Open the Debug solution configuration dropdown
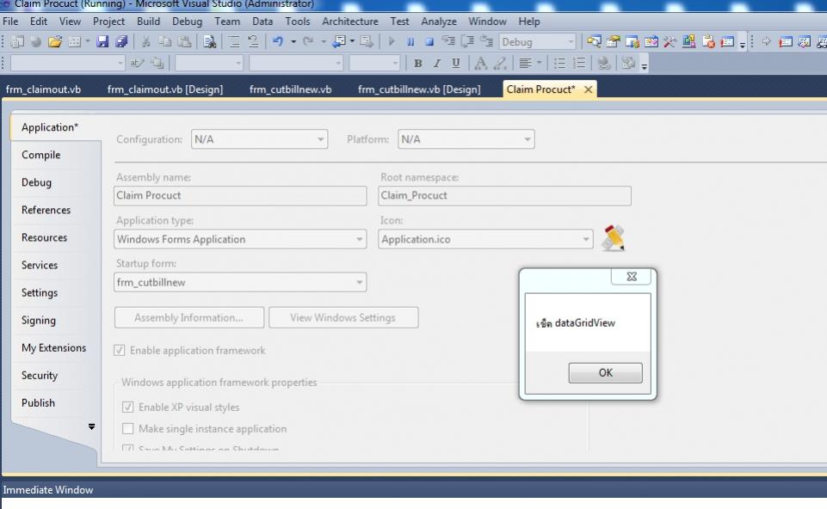The height and width of the screenshot is (509, 827). point(537,41)
